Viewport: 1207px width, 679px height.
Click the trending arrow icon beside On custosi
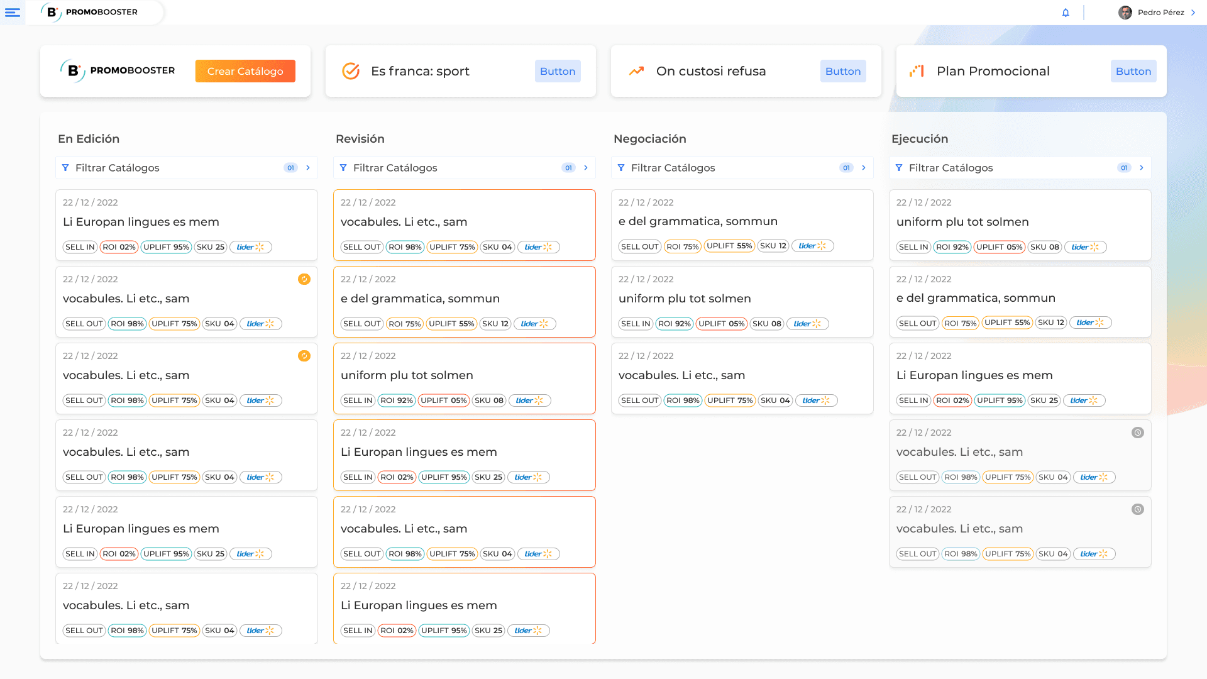636,71
